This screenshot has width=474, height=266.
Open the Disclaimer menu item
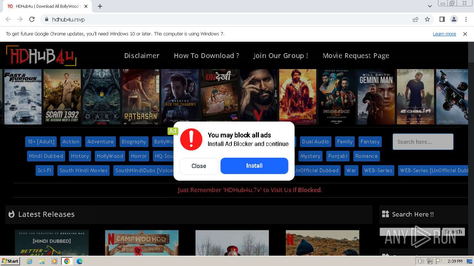point(142,56)
